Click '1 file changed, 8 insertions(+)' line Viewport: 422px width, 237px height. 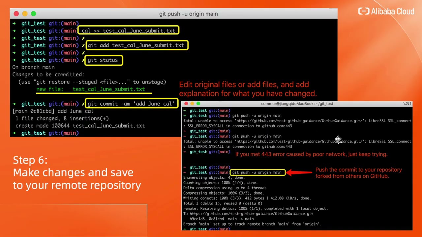[x=62, y=118]
